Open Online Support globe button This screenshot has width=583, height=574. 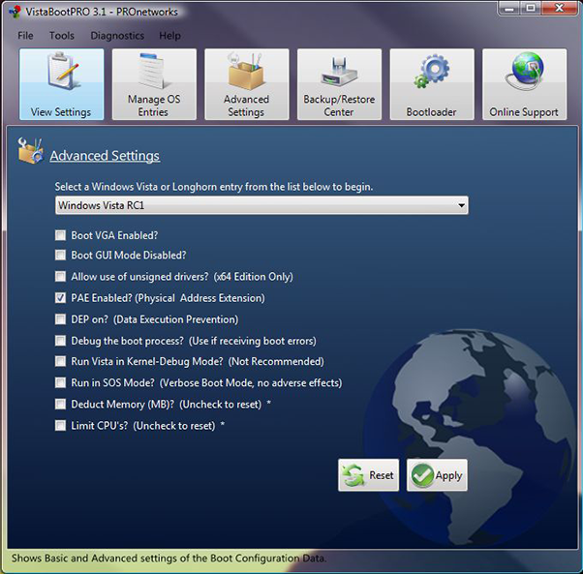(x=525, y=84)
